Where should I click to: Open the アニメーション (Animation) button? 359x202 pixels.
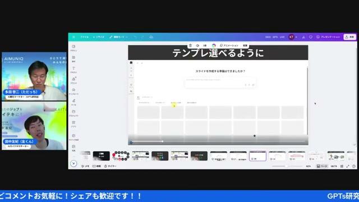click(229, 45)
